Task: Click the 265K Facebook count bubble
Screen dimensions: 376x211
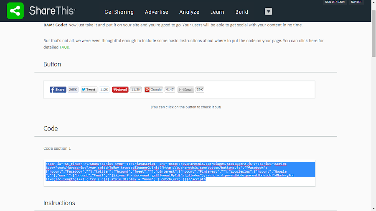Action: tap(73, 90)
